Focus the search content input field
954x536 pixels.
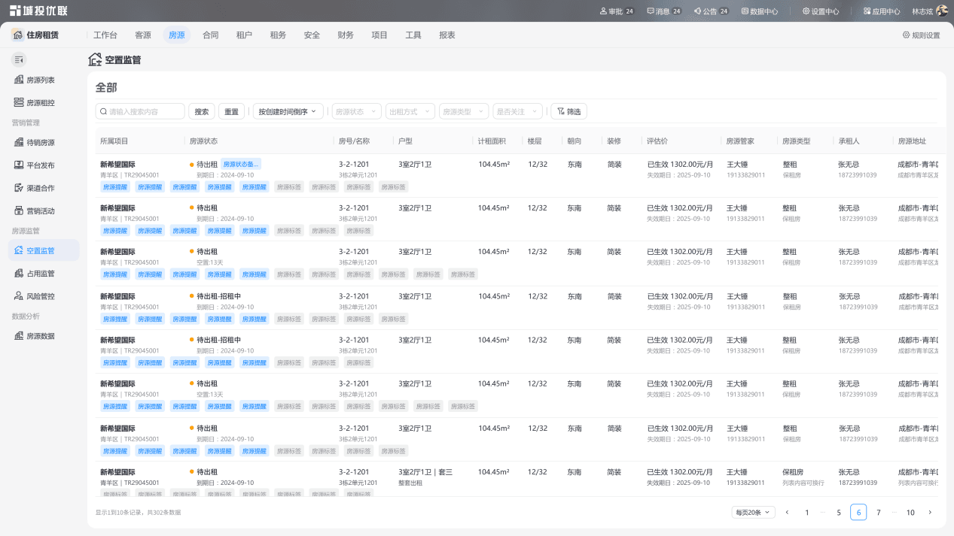140,111
